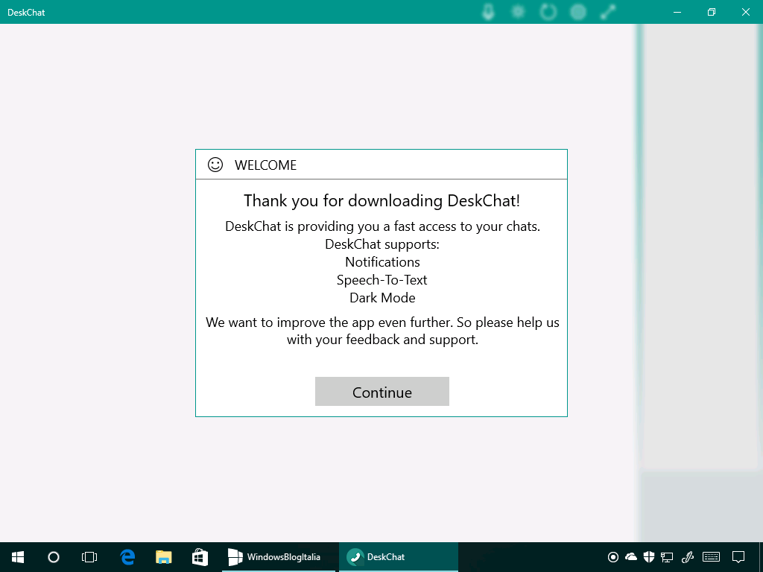Image resolution: width=763 pixels, height=572 pixels.
Task: Click the network monitor tray icon
Action: pos(667,557)
